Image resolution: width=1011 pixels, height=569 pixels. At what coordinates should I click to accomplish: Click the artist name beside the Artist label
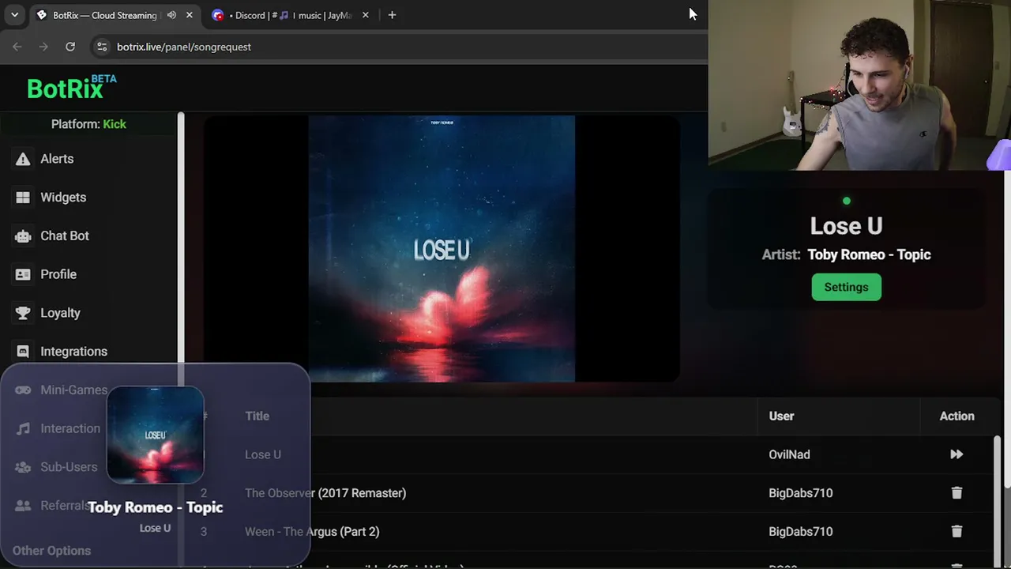pyautogui.click(x=869, y=254)
